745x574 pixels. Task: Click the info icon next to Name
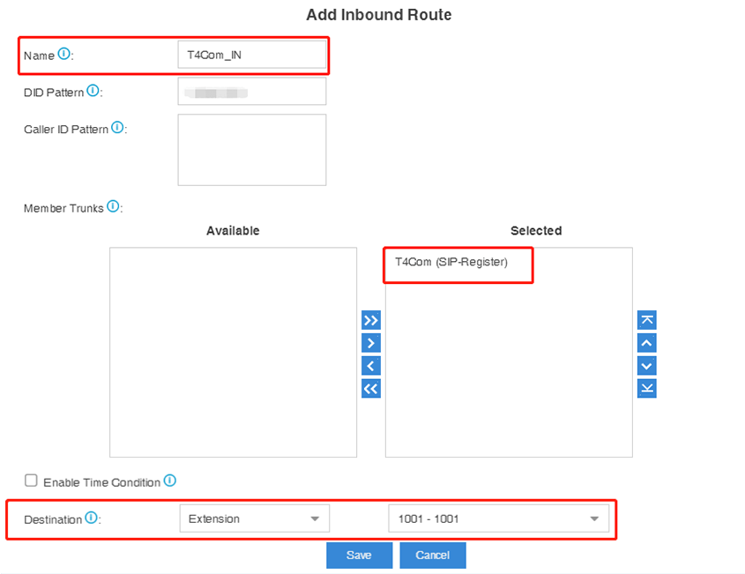point(63,55)
